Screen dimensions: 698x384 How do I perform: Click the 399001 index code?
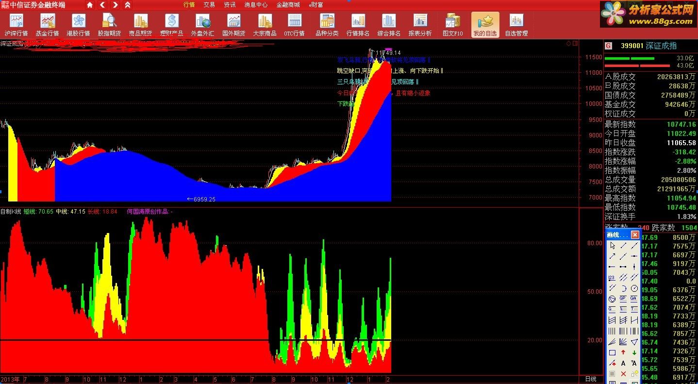pos(632,46)
